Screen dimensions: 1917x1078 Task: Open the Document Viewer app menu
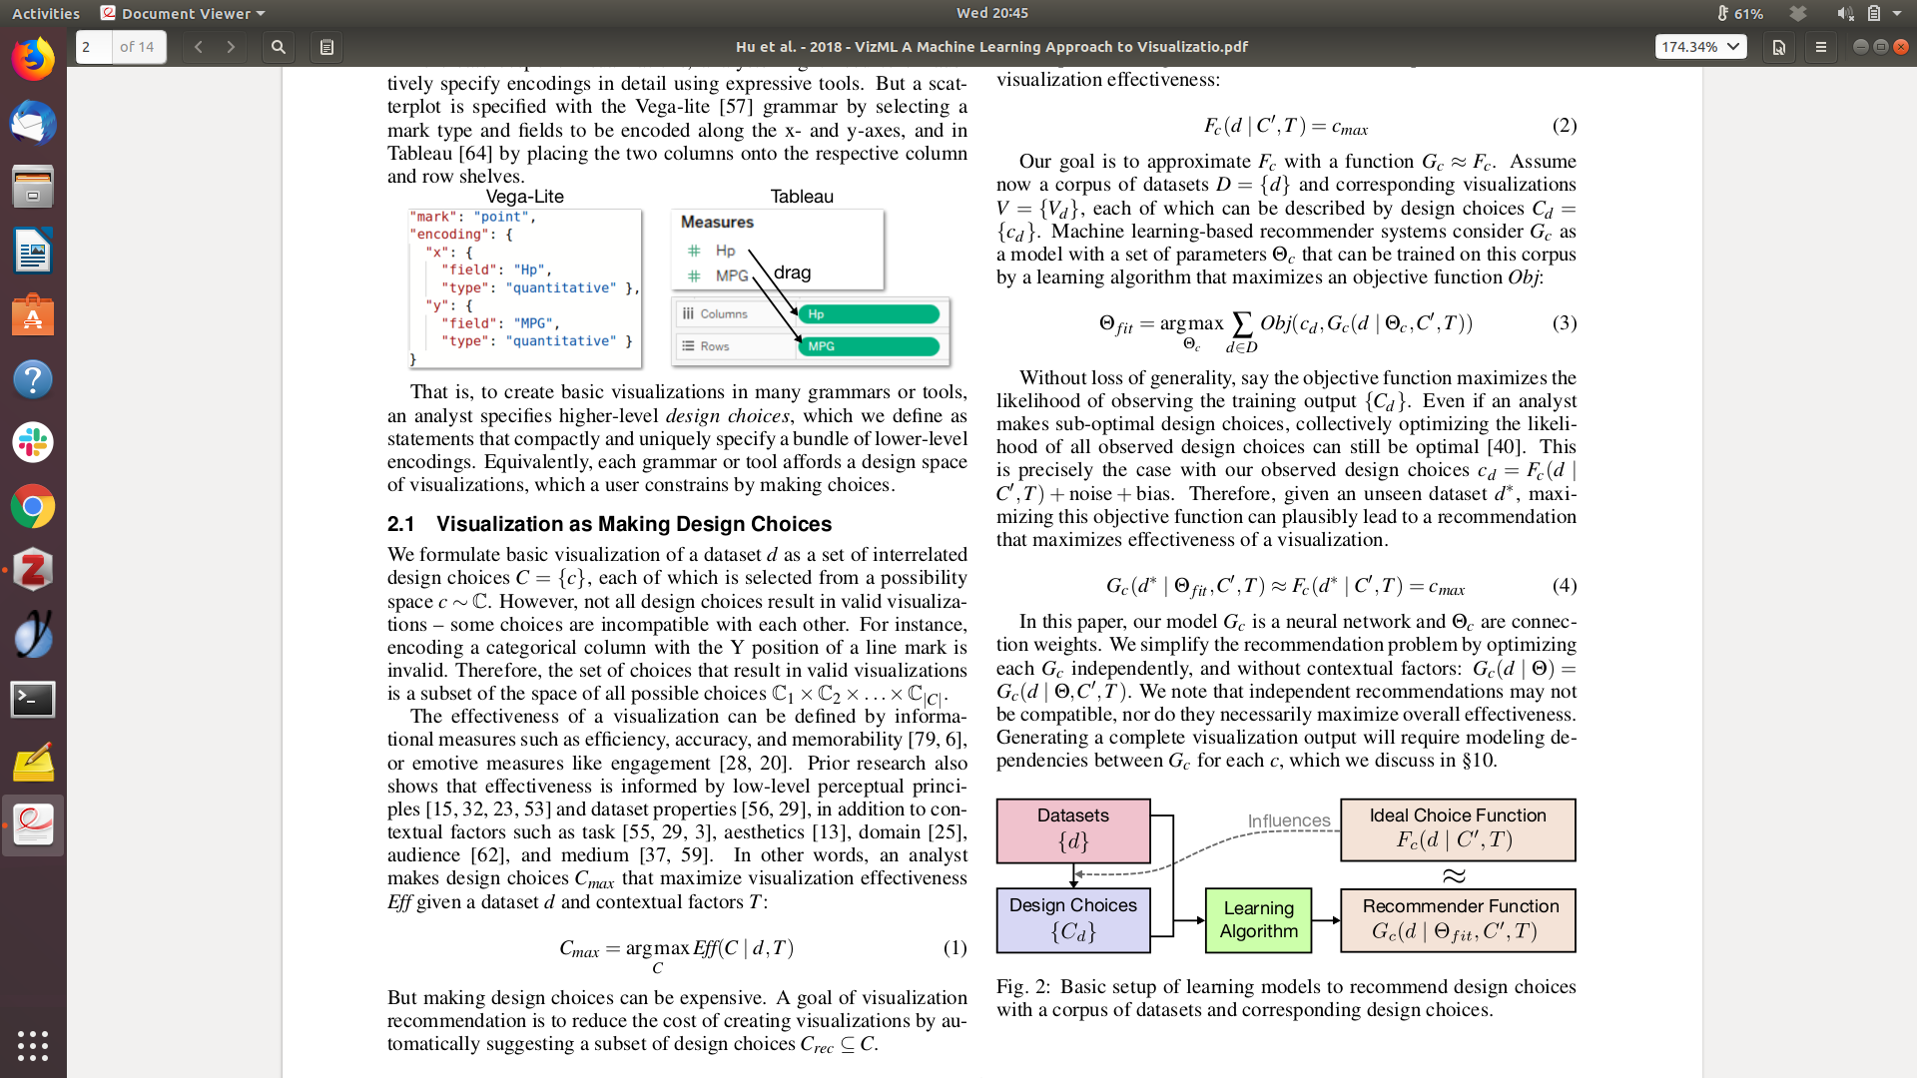click(184, 13)
